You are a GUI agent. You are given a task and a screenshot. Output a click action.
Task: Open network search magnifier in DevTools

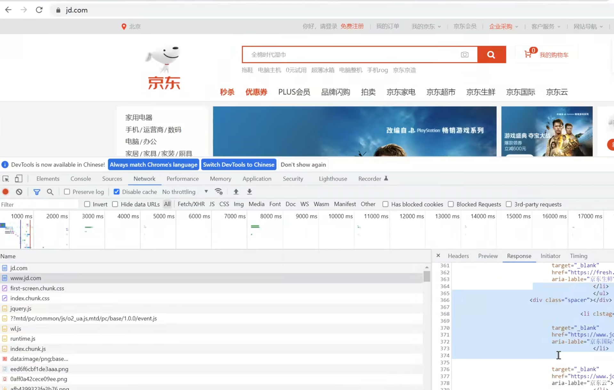[50, 192]
